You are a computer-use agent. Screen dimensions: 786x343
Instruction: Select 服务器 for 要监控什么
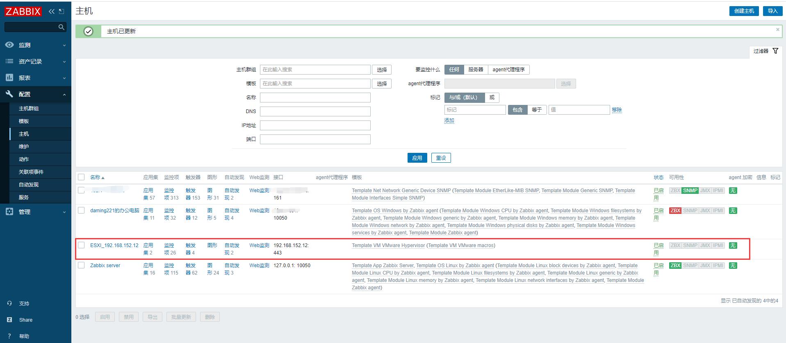(476, 70)
